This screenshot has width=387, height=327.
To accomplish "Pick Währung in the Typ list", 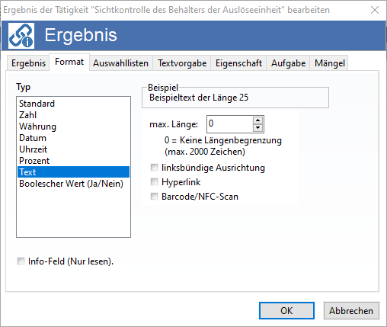I will (x=73, y=127).
